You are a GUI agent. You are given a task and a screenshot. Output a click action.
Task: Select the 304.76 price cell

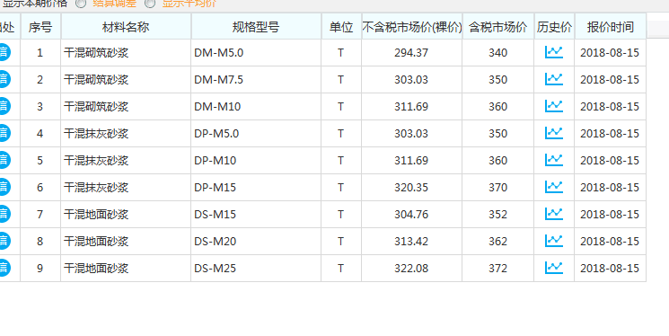(411, 214)
